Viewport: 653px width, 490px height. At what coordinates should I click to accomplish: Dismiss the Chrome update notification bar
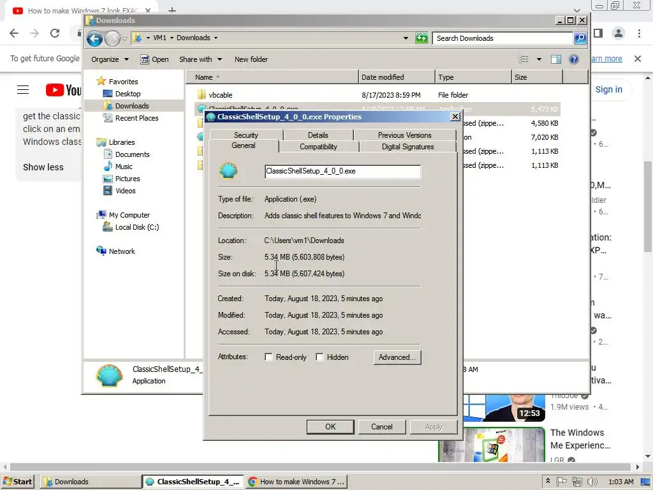coord(638,59)
